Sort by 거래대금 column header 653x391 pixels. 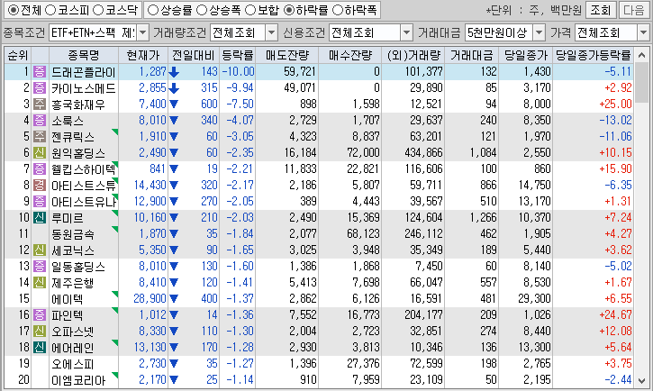pyautogui.click(x=471, y=55)
